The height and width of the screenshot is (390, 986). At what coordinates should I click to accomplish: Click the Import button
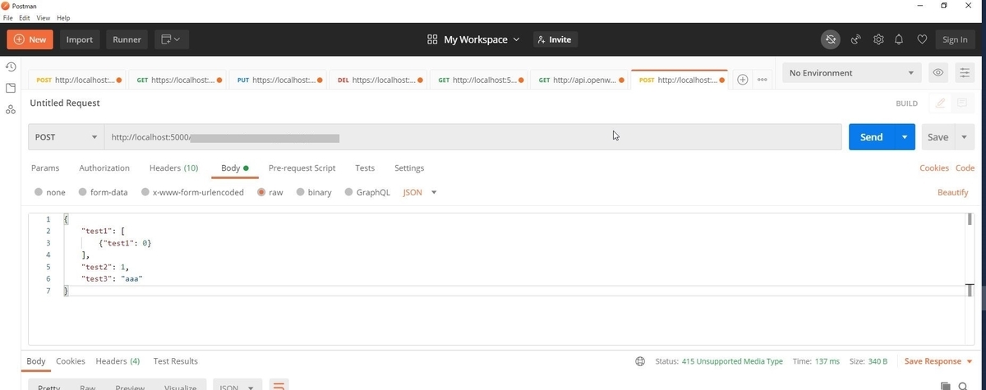[79, 39]
